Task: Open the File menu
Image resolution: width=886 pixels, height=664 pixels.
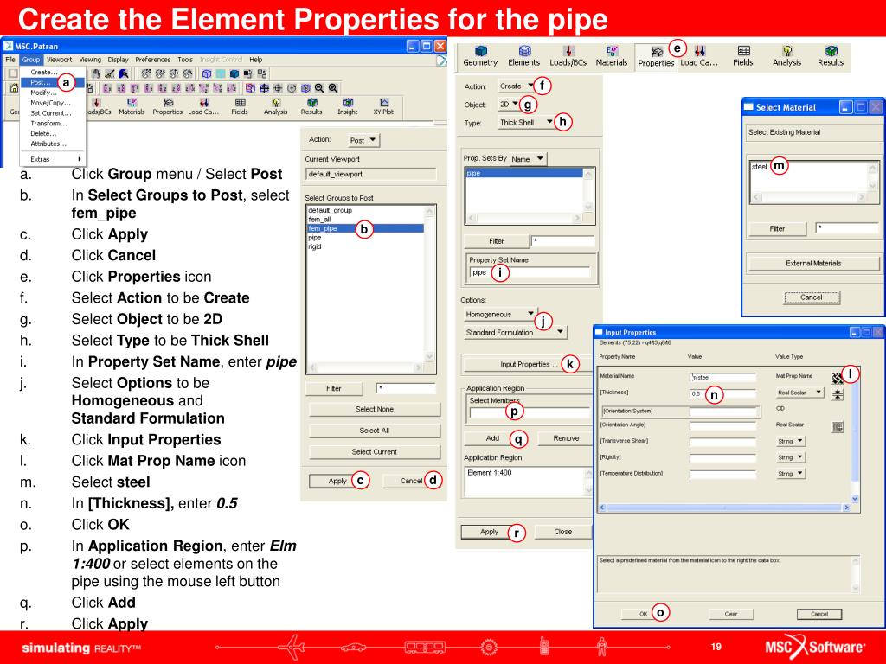Action: coord(10,60)
